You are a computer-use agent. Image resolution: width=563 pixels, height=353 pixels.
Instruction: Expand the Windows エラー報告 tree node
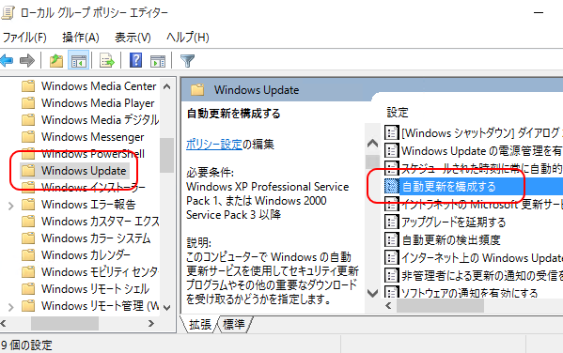10,206
